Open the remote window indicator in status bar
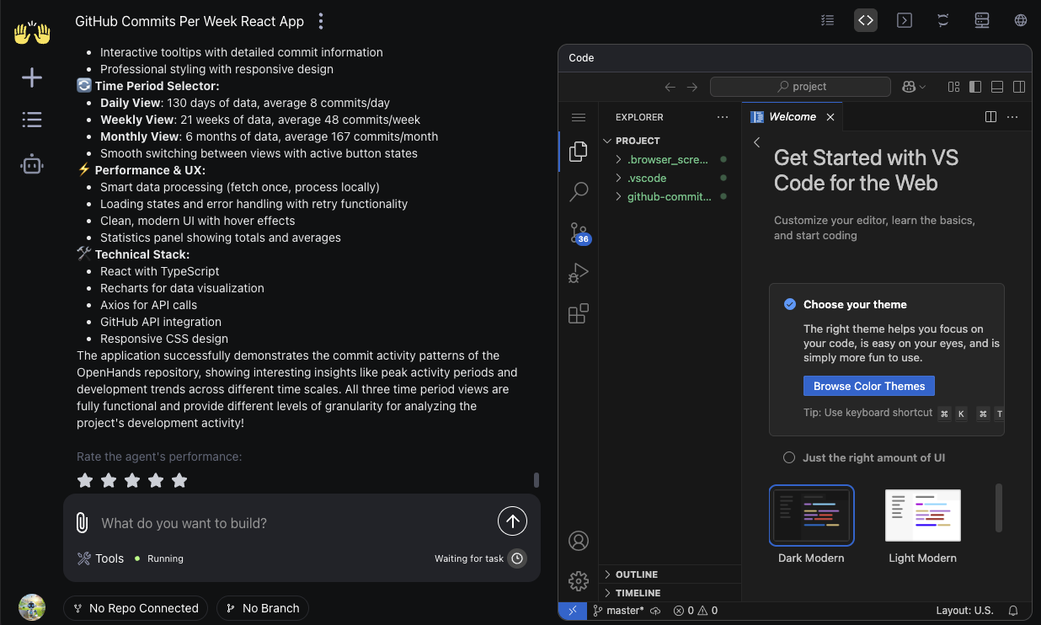The image size is (1041, 625). tap(573, 610)
